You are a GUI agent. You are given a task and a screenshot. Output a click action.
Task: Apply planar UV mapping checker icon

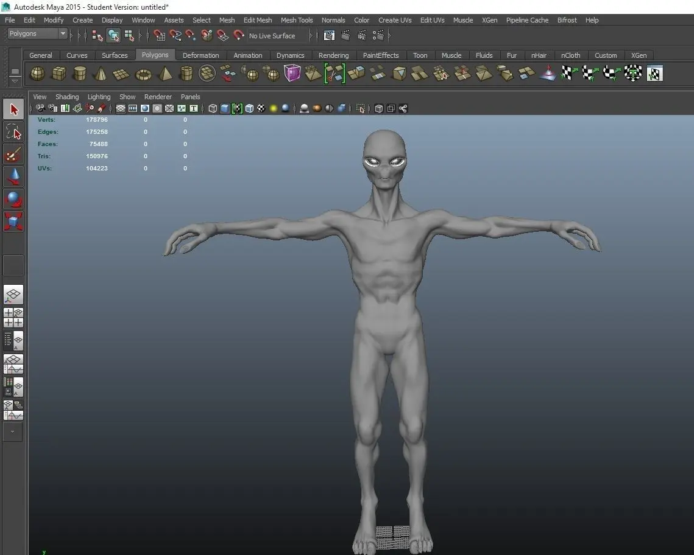pos(569,73)
